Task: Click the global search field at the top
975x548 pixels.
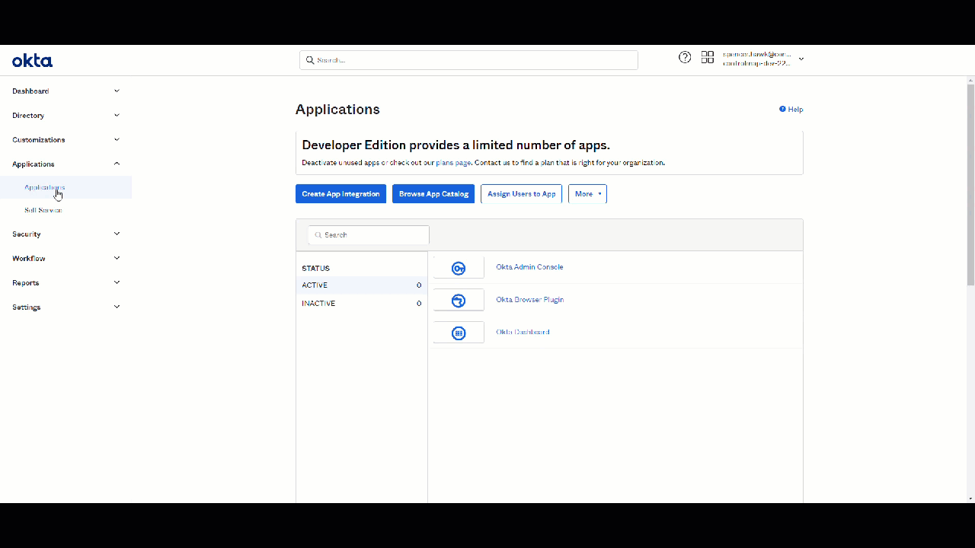Action: 468,59
